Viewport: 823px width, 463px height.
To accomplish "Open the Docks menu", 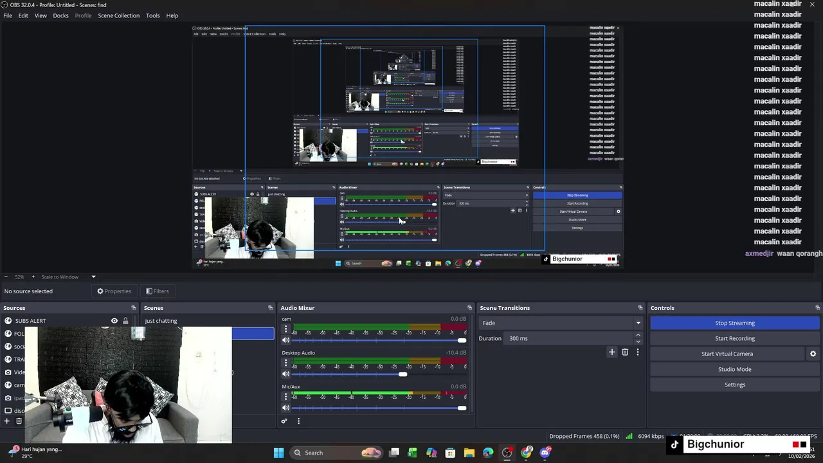I will [x=60, y=15].
